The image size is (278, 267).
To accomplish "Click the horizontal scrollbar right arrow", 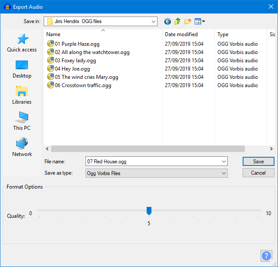I will [x=271, y=149].
